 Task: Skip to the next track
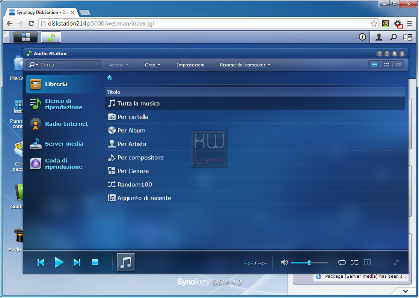pos(77,262)
